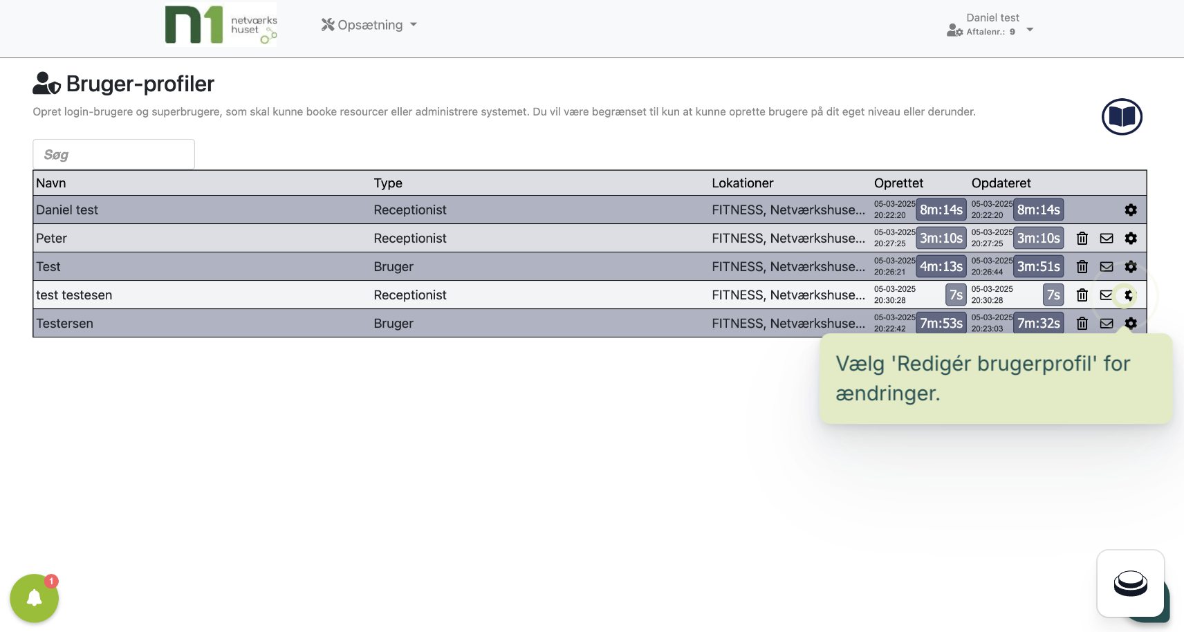Click the Netværkshuset n1 logo
The image size is (1184, 632).
coord(221,25)
